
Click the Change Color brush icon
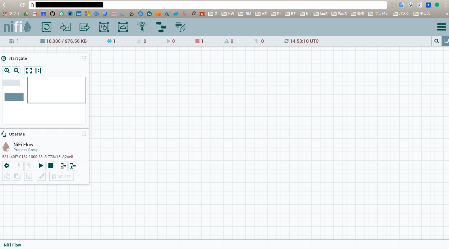tap(41, 176)
